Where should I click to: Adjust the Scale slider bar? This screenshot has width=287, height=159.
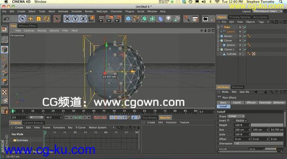267,134
